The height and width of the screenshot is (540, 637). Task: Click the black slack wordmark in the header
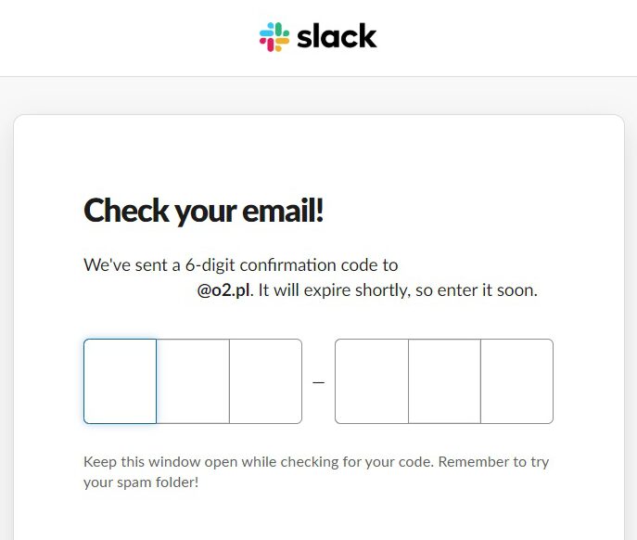coord(337,36)
